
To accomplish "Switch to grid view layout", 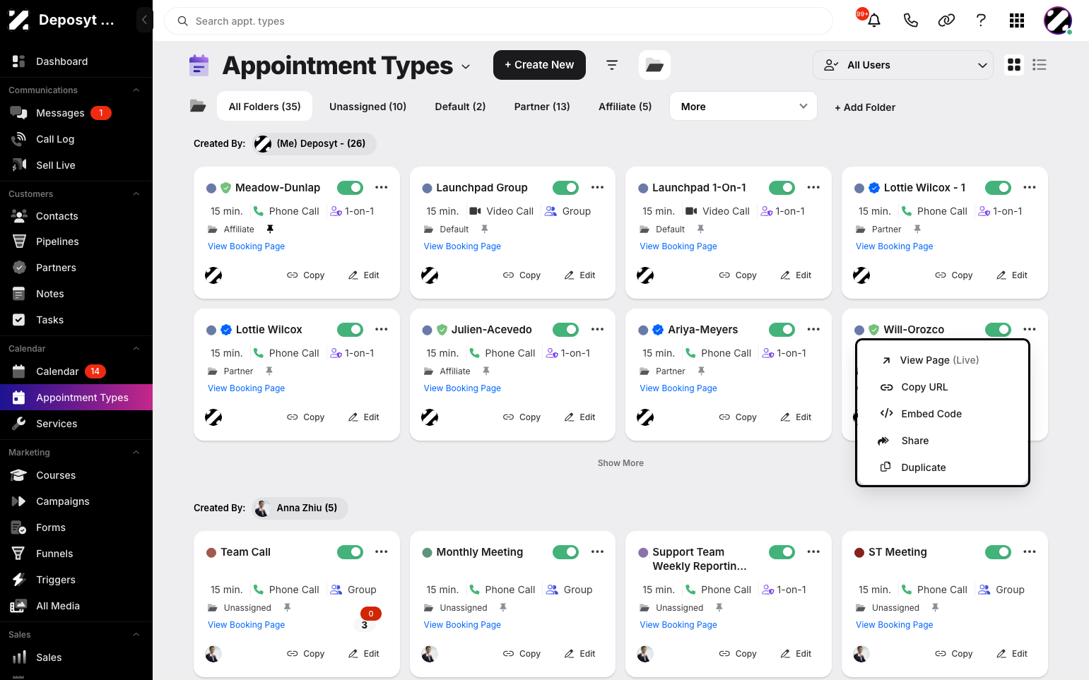I will 1014,65.
